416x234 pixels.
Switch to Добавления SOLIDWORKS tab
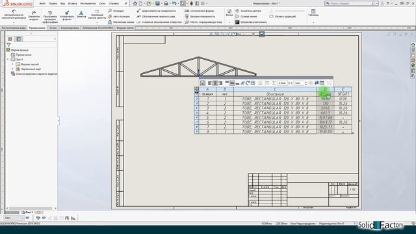tap(97, 28)
